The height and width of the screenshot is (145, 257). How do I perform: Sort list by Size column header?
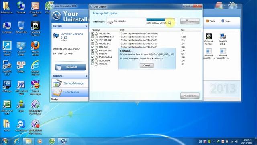pos(183,30)
